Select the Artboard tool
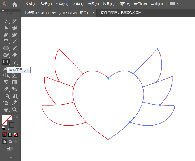 pyautogui.click(x=6, y=103)
